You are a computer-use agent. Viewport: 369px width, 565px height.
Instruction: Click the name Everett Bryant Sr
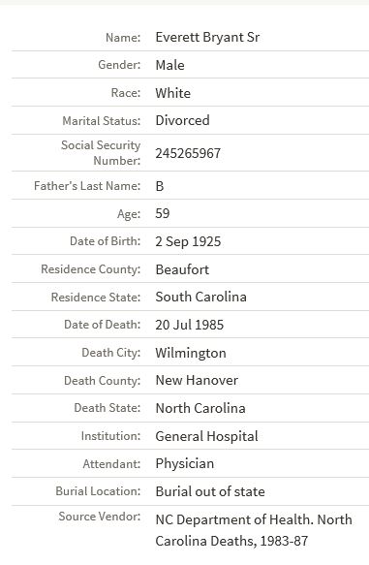[x=207, y=37]
